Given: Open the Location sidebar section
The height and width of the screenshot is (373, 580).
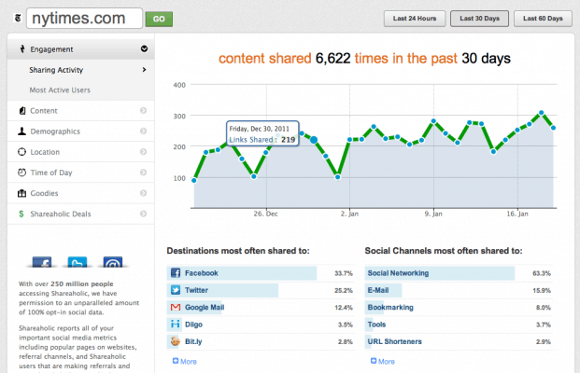Looking at the screenshot, I should (x=79, y=152).
